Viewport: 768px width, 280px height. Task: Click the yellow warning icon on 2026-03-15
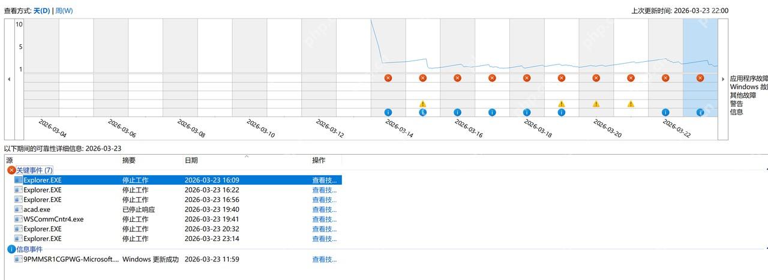point(422,104)
